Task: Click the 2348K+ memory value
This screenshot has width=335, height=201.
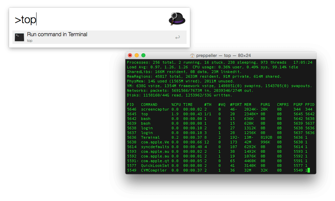Action: pyautogui.click(x=251, y=114)
